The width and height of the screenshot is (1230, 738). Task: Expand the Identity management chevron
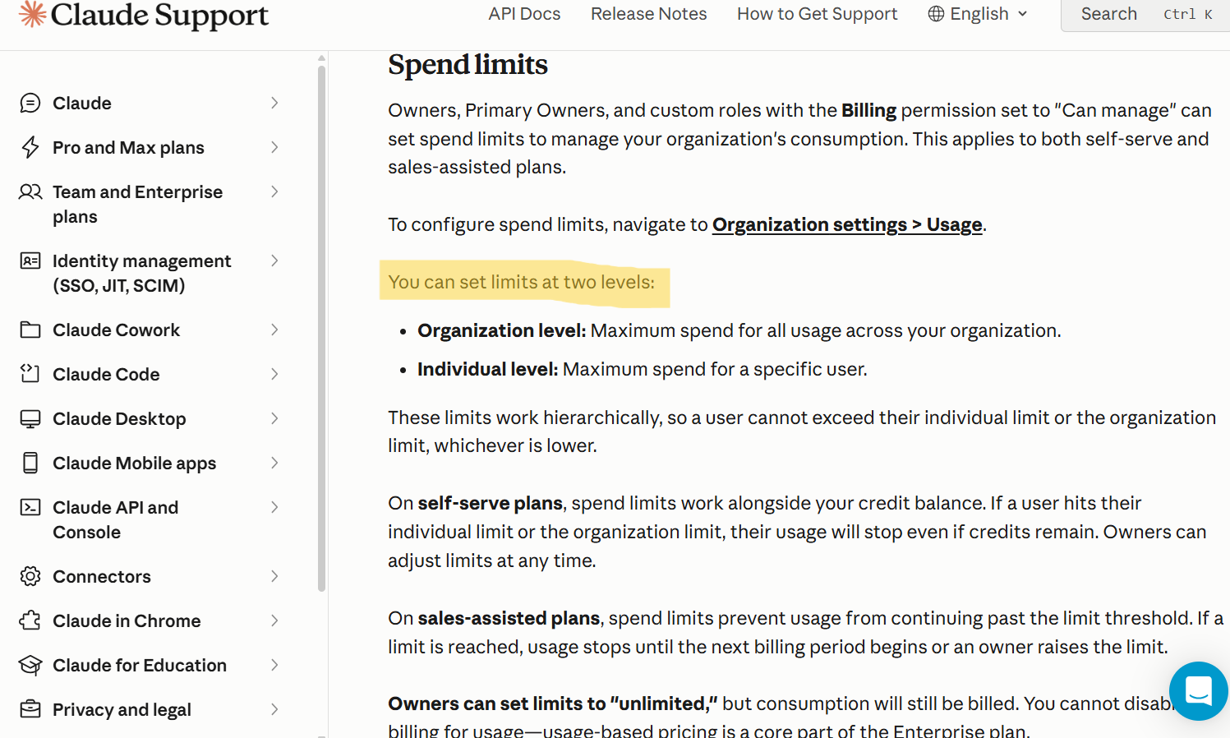[274, 261]
